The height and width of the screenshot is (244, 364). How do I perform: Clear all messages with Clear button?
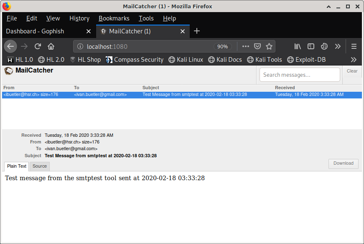click(x=352, y=71)
